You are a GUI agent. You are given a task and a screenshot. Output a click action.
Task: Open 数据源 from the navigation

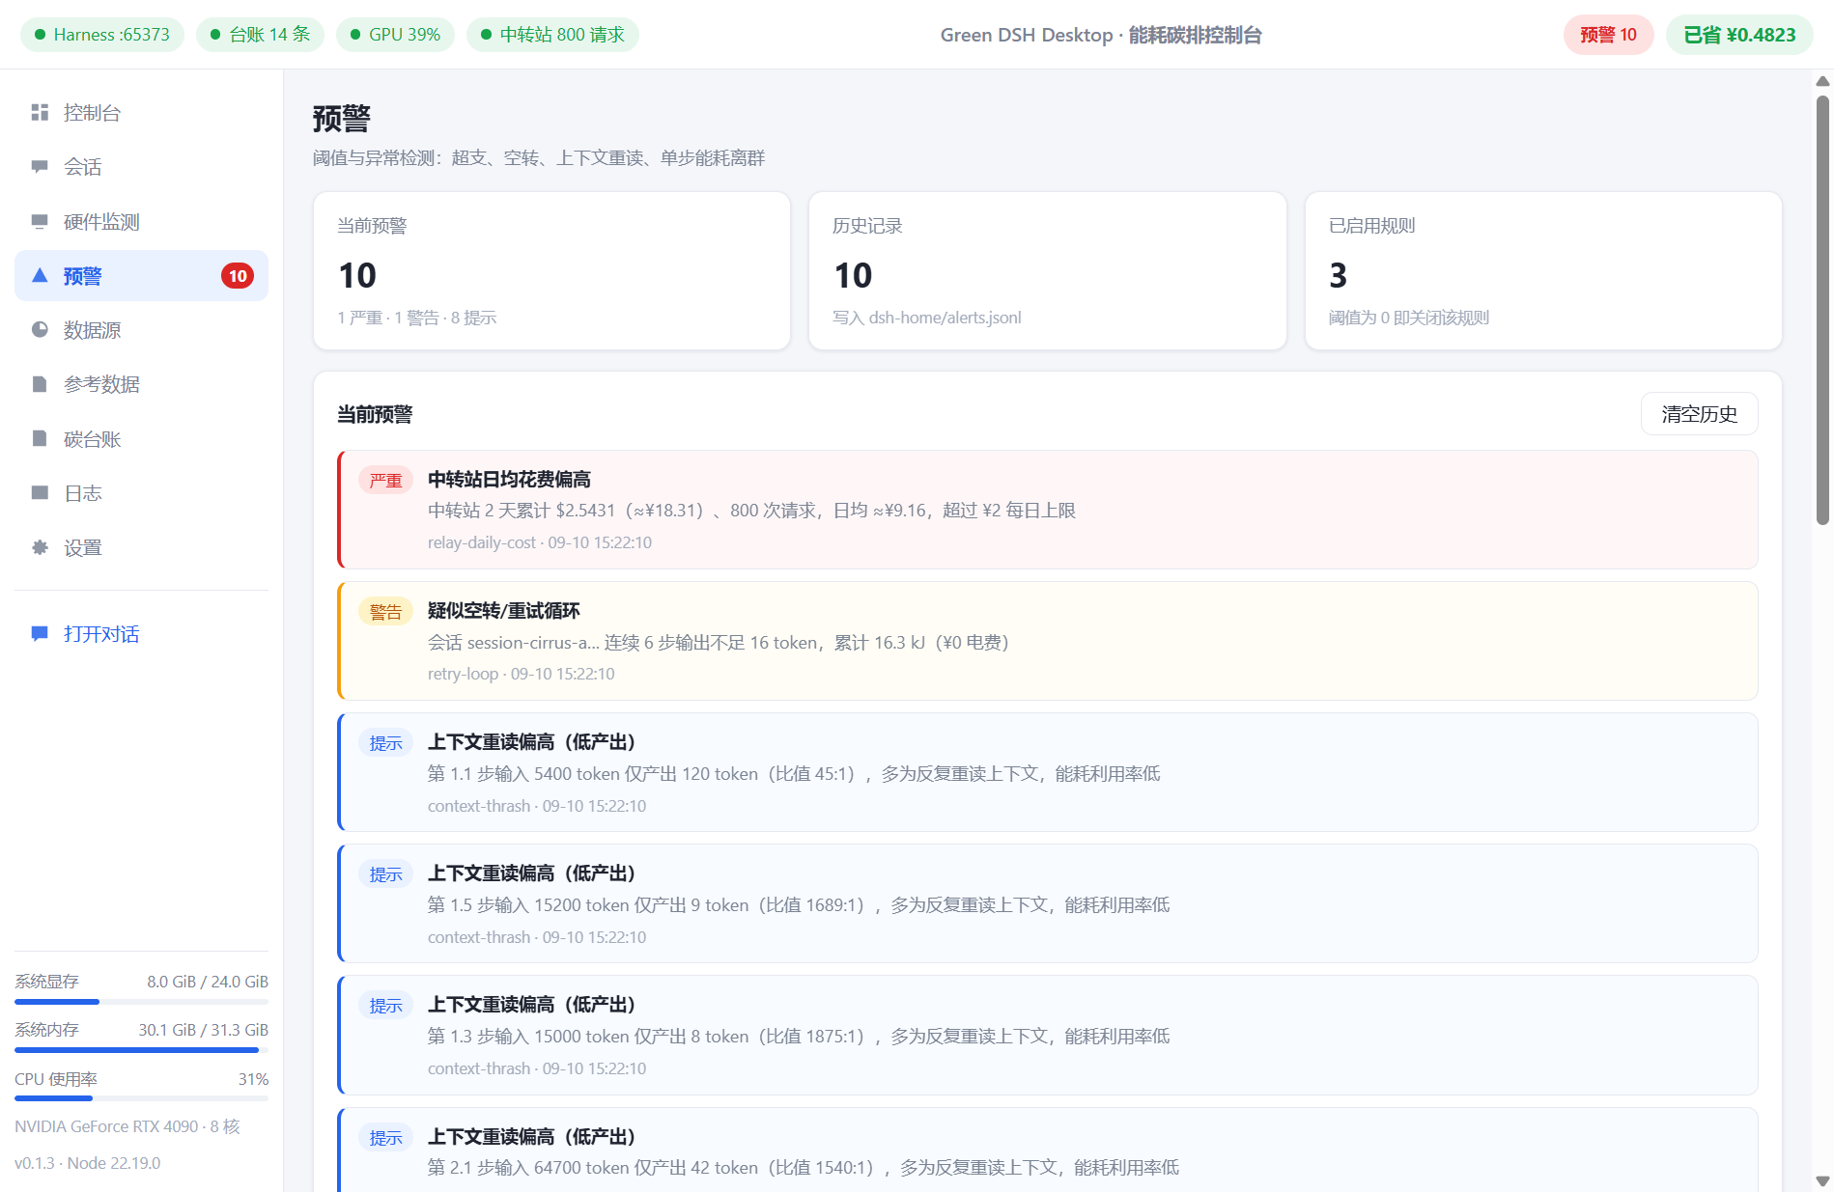click(141, 330)
